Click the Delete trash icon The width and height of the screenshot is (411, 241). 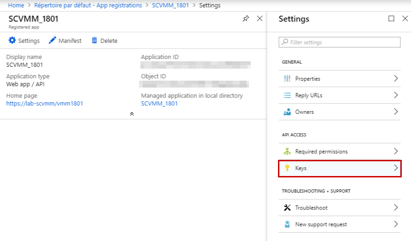[x=94, y=40]
